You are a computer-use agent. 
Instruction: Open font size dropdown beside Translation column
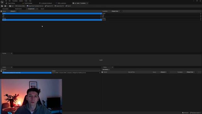(x=121, y=11)
